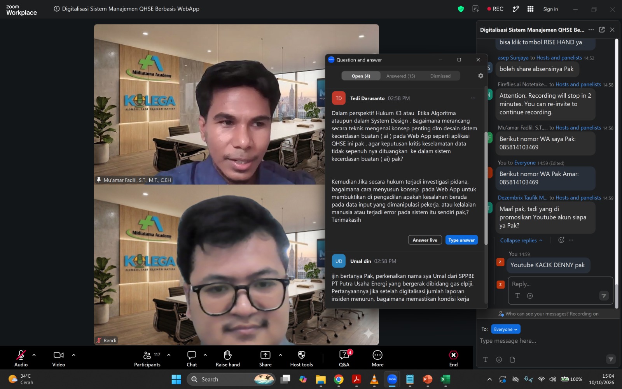Open Google Chrome from the taskbar
Image resolution: width=622 pixels, height=389 pixels.
pyautogui.click(x=339, y=379)
